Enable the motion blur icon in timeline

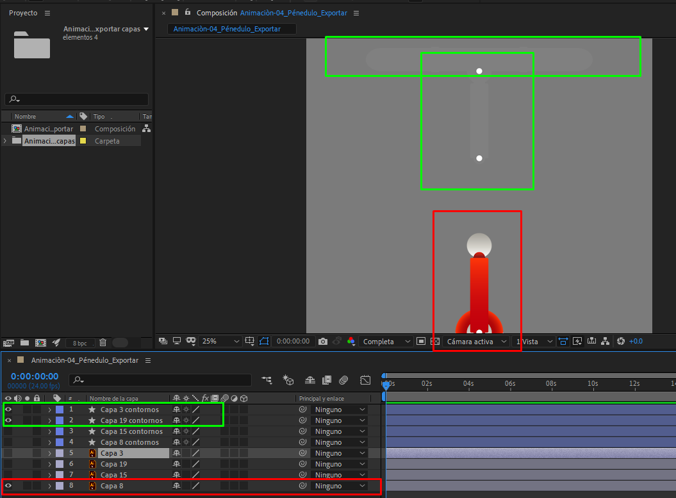343,380
